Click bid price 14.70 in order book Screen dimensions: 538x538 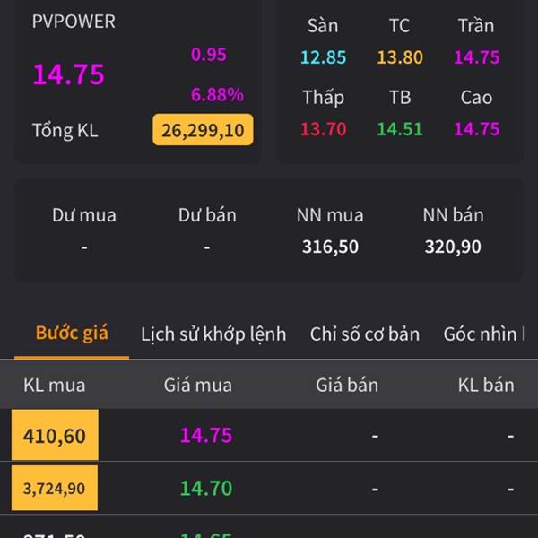pyautogui.click(x=206, y=489)
